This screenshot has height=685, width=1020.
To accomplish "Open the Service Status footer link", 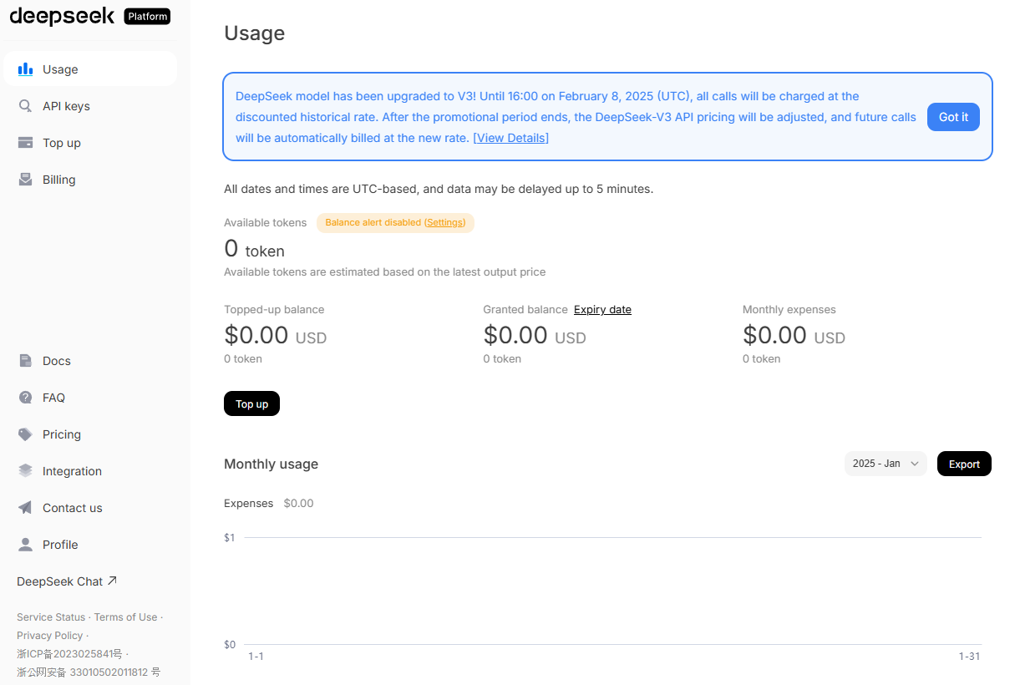I will [51, 617].
